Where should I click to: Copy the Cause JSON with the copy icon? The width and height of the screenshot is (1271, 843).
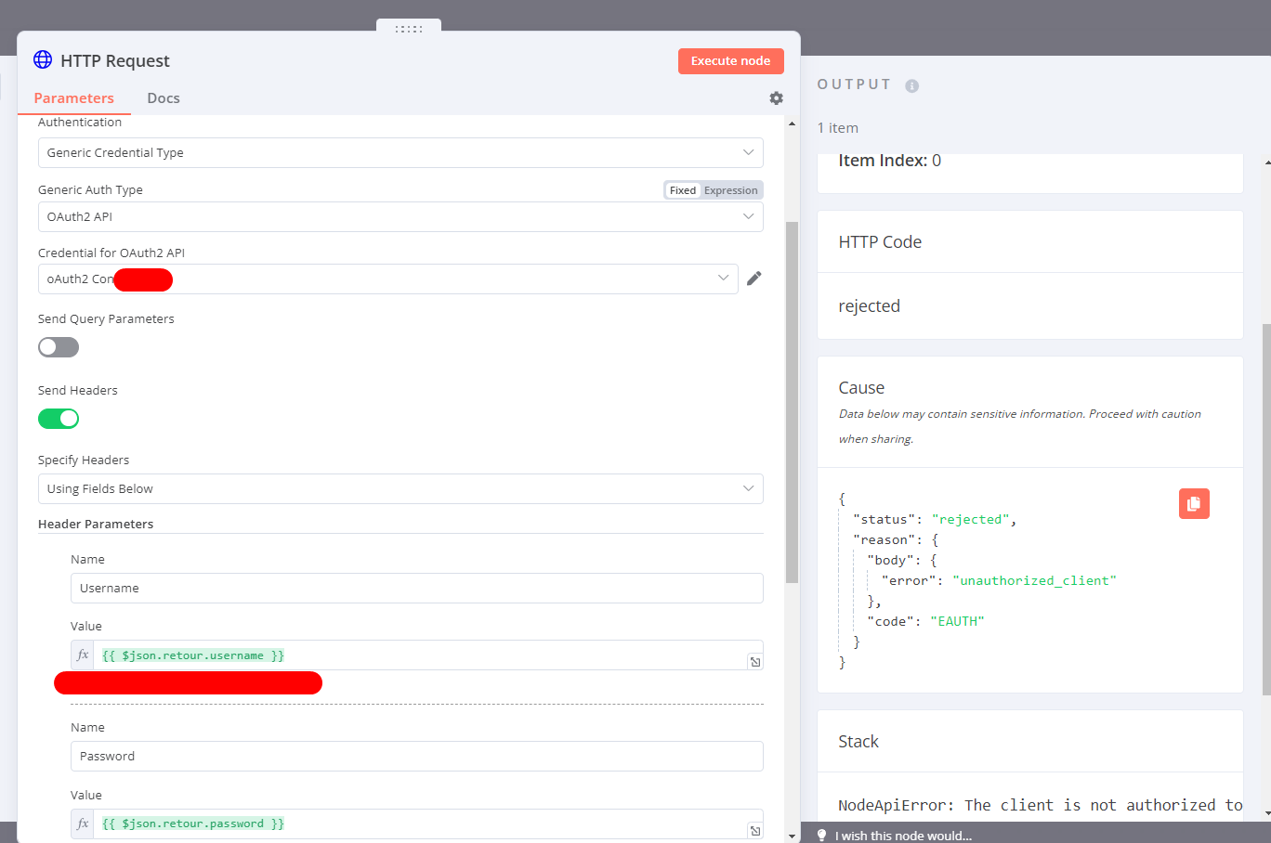(x=1194, y=503)
